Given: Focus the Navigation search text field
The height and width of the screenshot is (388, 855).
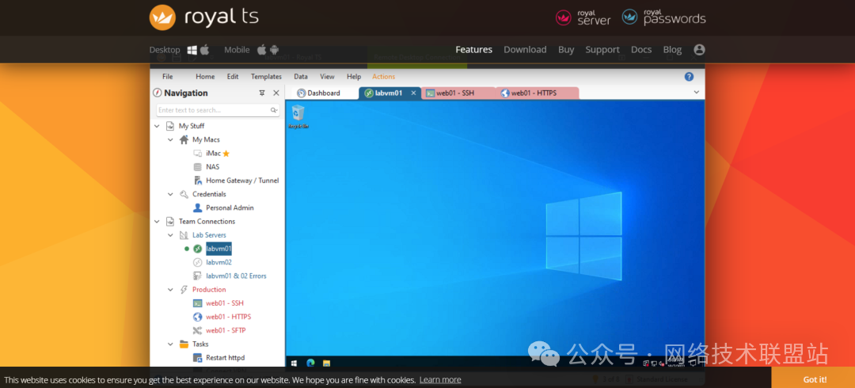Looking at the screenshot, I should pyautogui.click(x=218, y=110).
